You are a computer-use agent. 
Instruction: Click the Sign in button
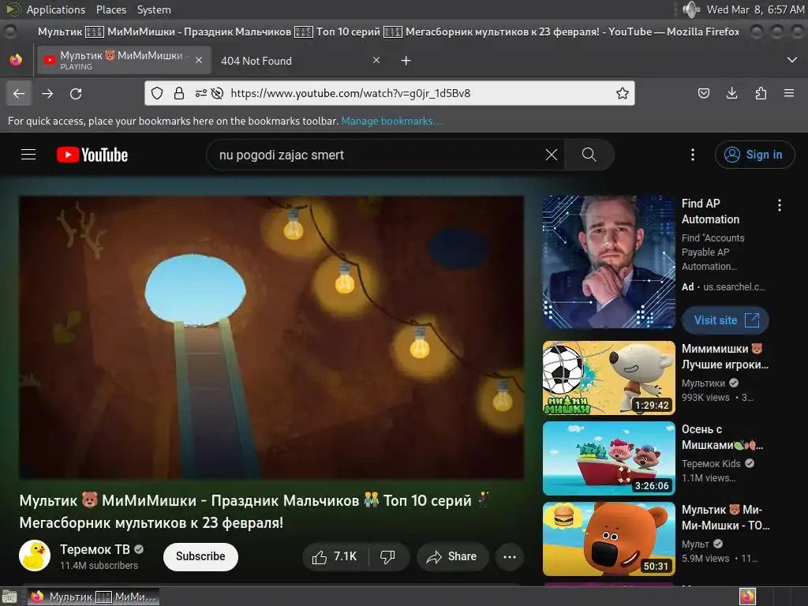754,155
